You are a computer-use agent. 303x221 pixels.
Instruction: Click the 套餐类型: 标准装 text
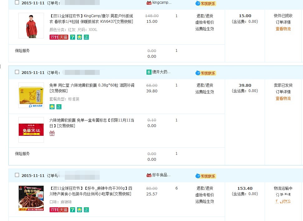coord(64,99)
